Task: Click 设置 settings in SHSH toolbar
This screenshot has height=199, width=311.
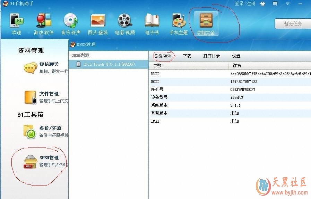Action: [x=236, y=56]
